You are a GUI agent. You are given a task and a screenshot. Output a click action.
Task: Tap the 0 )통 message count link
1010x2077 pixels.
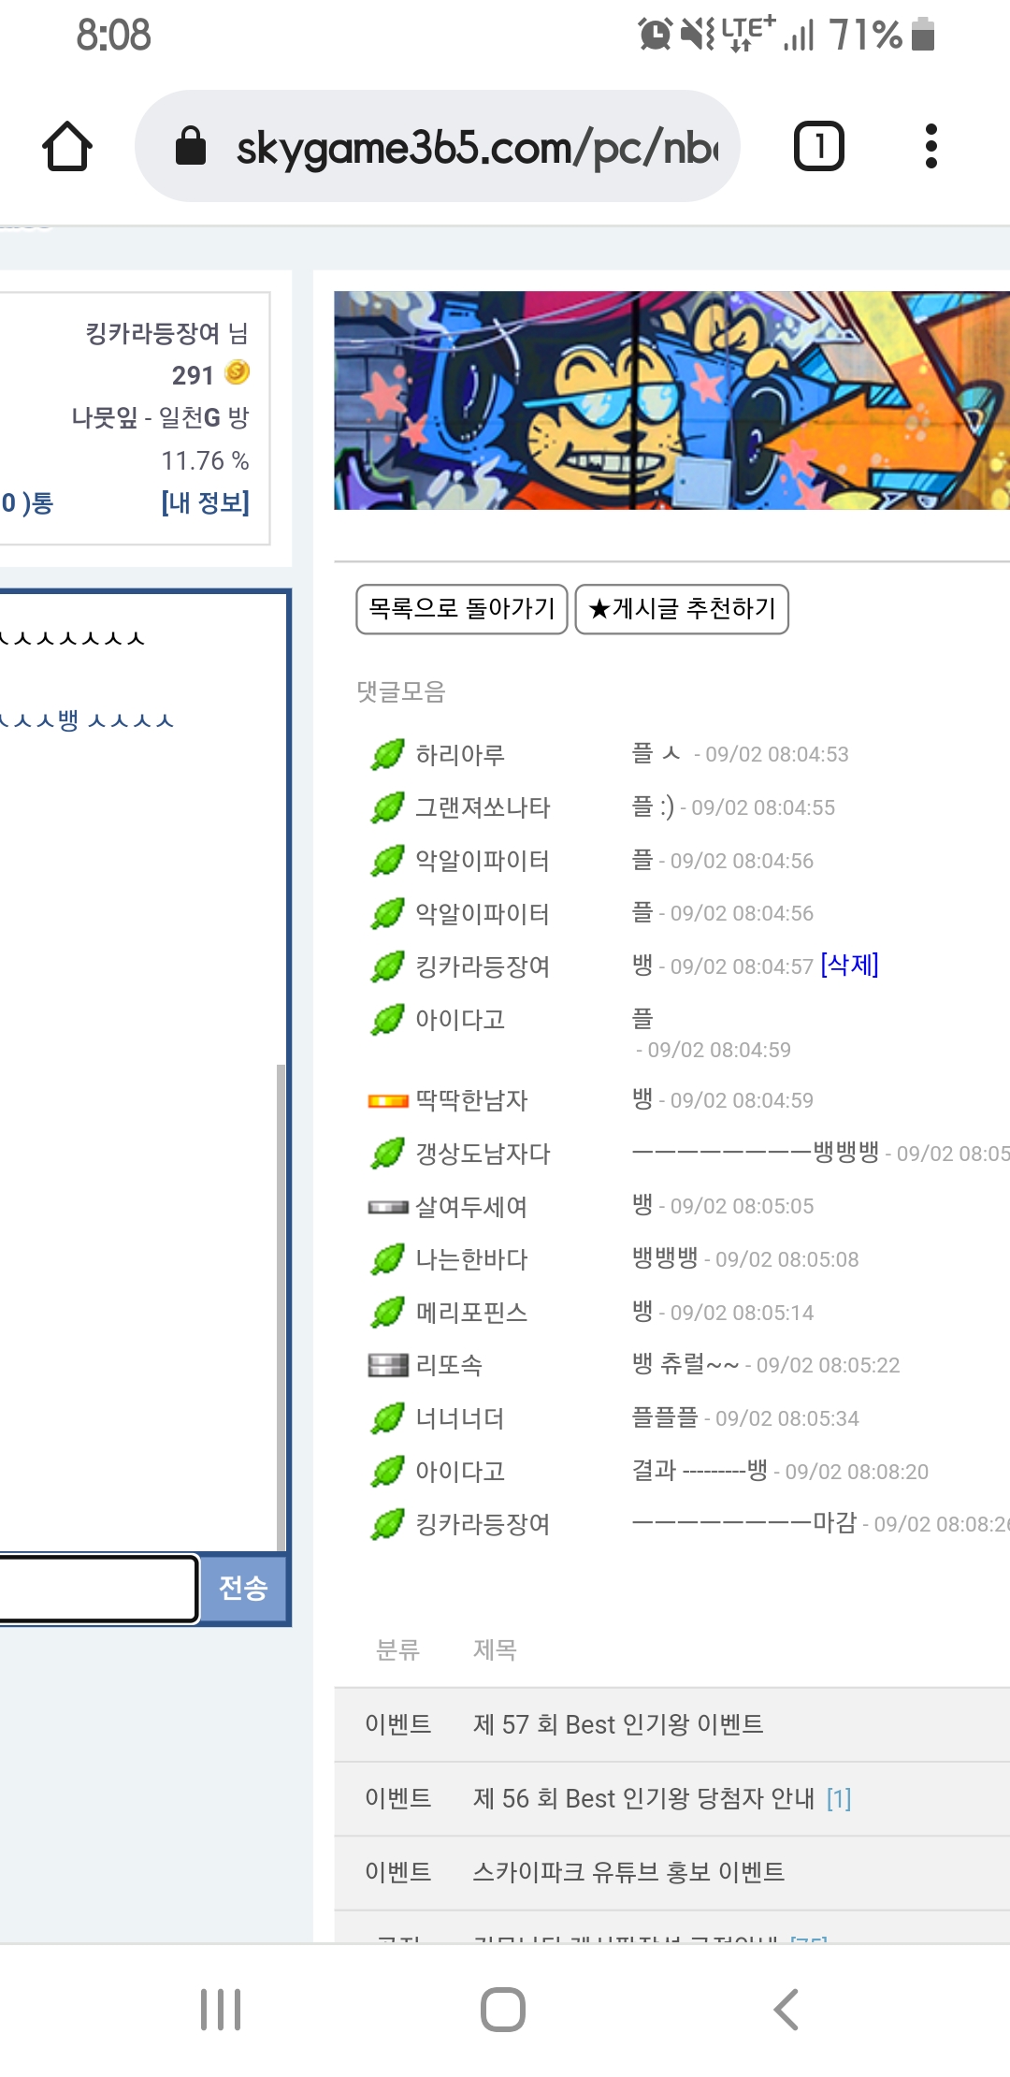[x=27, y=503]
